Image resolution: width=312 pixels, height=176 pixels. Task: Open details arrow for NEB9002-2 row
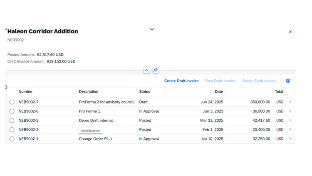290,129
